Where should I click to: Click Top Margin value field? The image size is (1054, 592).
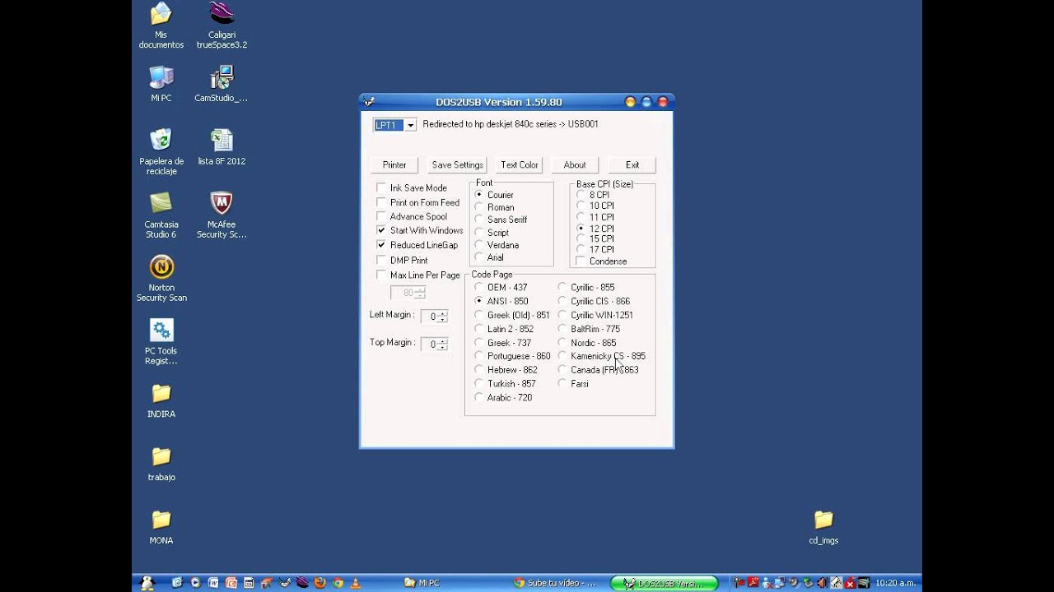(x=430, y=345)
